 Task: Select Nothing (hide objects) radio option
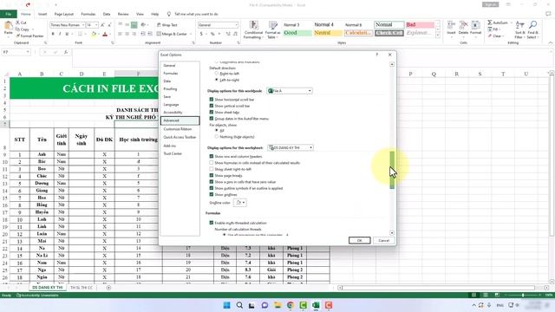point(217,137)
